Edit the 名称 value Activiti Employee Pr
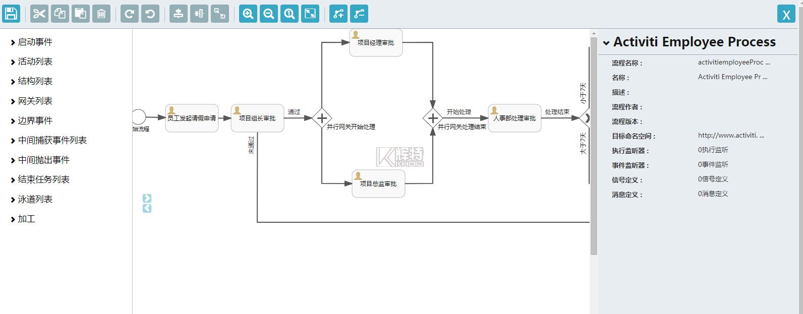Screen dimensions: 803x314 [x=732, y=77]
